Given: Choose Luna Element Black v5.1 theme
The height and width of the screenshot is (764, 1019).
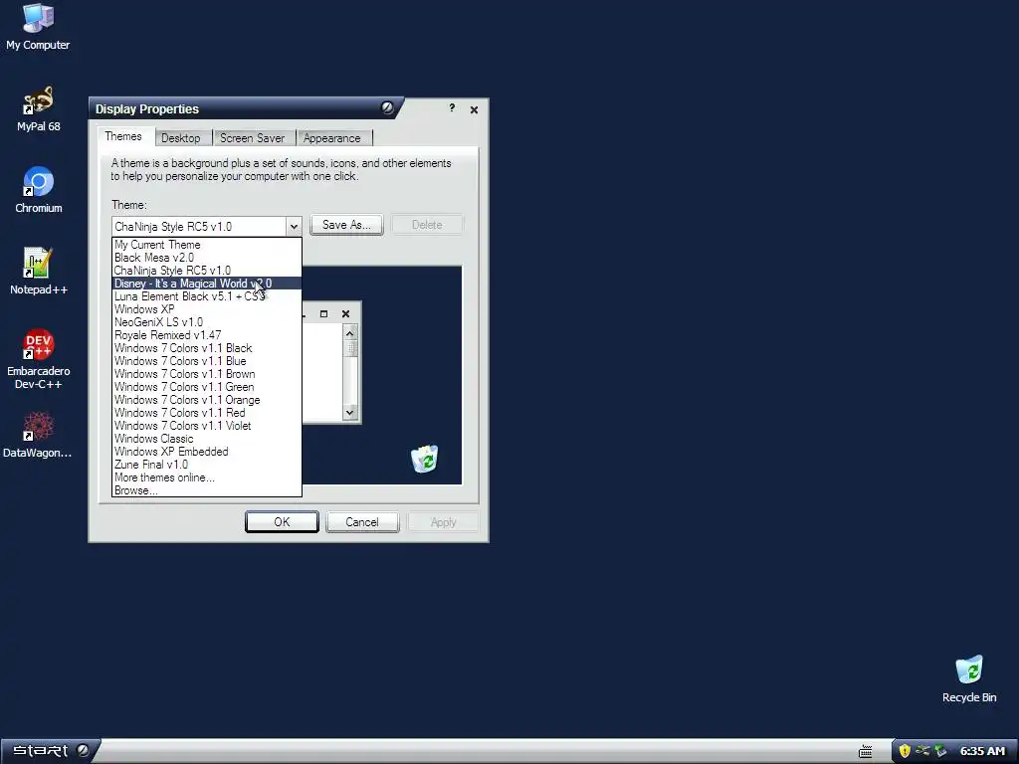Looking at the screenshot, I should (x=207, y=296).
